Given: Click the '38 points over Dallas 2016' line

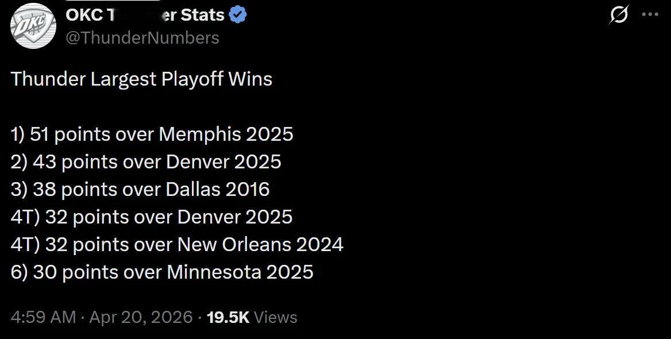Looking at the screenshot, I should click(x=140, y=189).
